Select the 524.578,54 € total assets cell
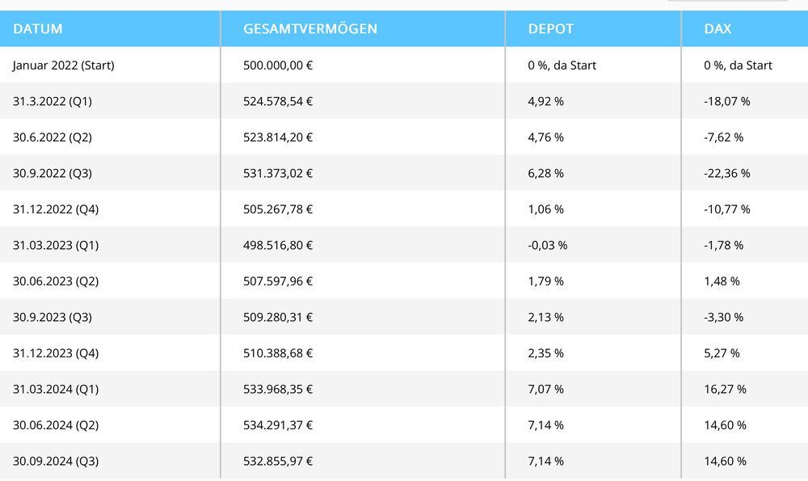Viewport: 808px width, 481px height. pos(278,101)
